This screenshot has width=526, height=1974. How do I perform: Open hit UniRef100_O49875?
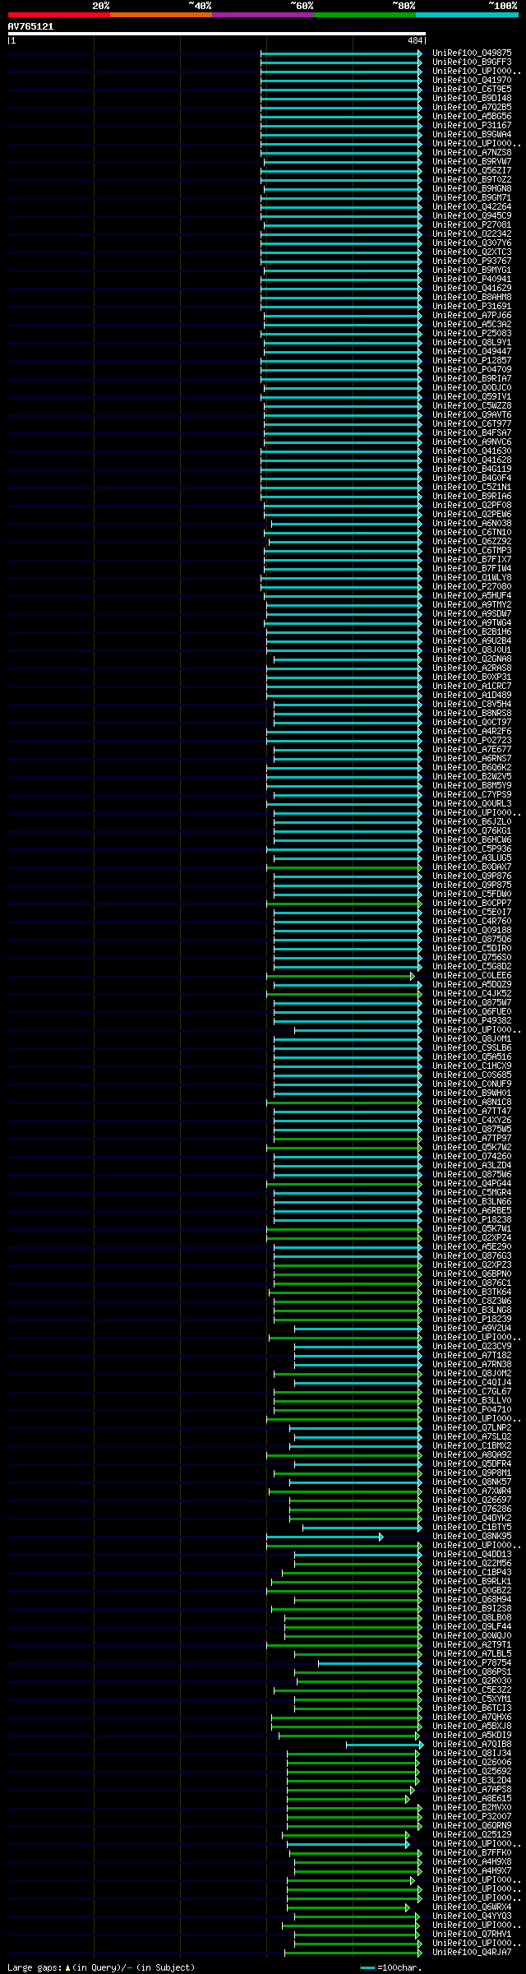[x=472, y=53]
